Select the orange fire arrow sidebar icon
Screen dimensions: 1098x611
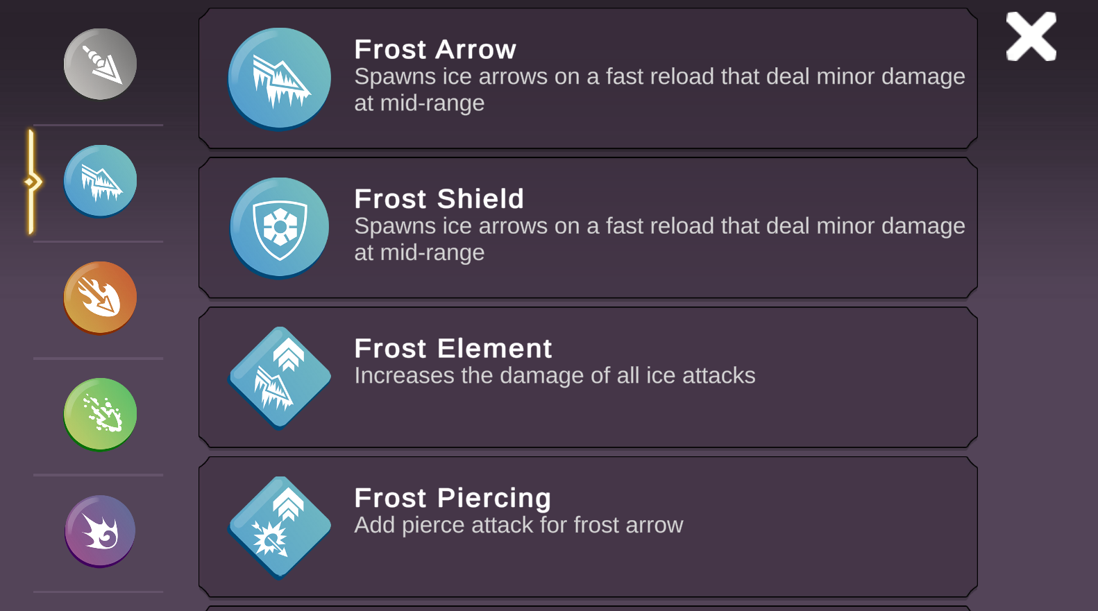pos(100,298)
